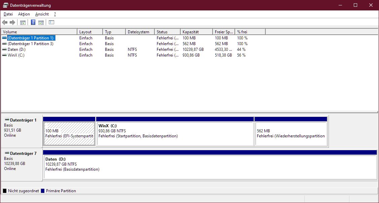Open Help via the blue question mark icon
The image size is (379, 203).
point(33,23)
